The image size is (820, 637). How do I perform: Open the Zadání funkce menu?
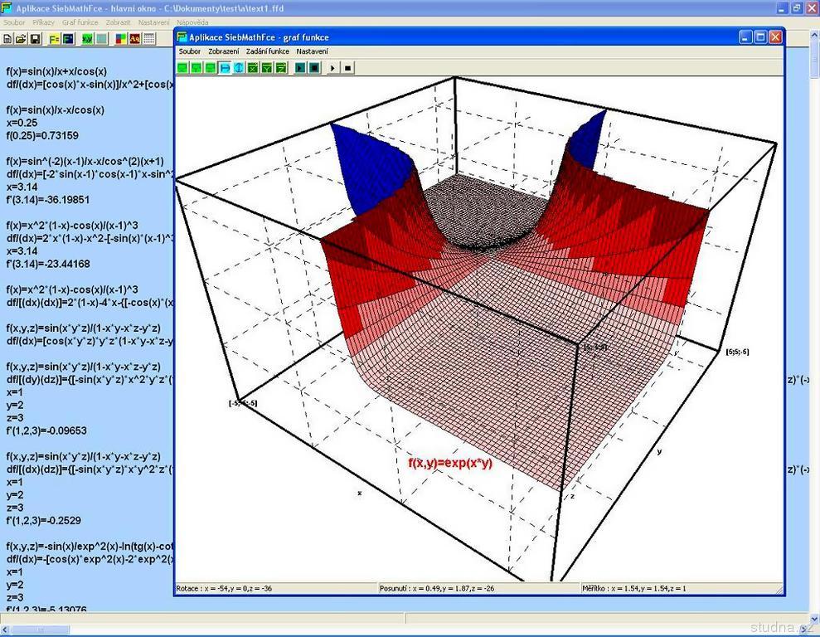point(267,51)
